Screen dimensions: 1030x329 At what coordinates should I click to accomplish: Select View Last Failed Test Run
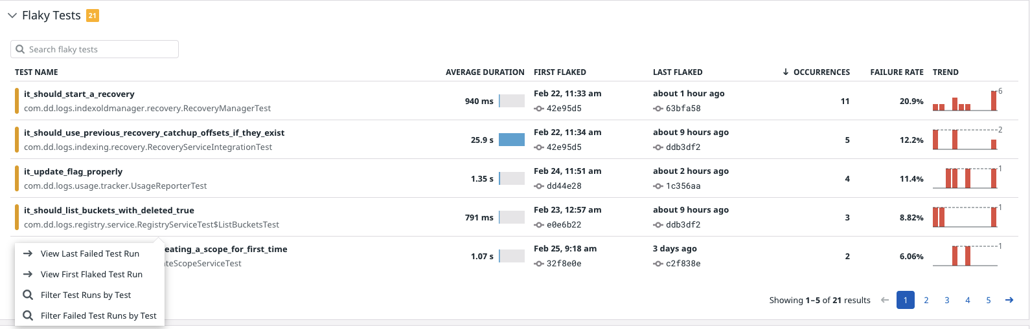(89, 253)
